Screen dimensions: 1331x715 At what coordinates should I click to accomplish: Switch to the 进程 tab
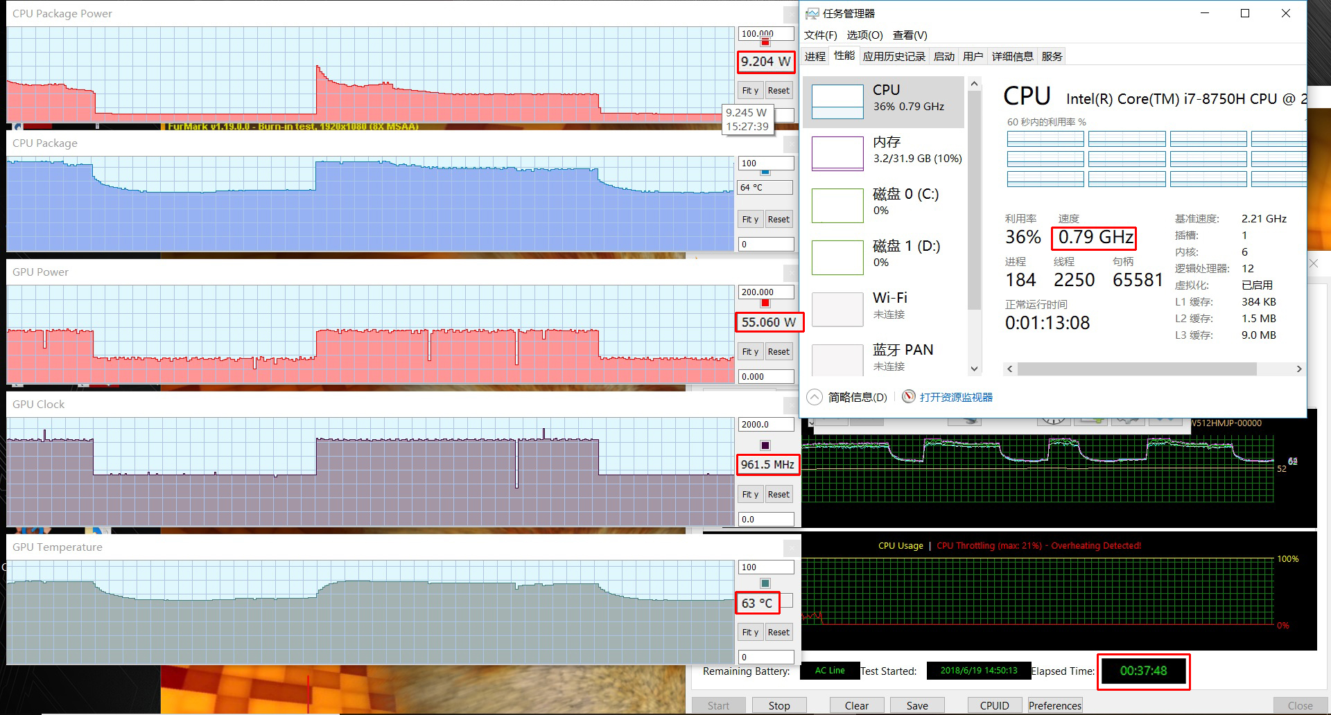pos(815,57)
